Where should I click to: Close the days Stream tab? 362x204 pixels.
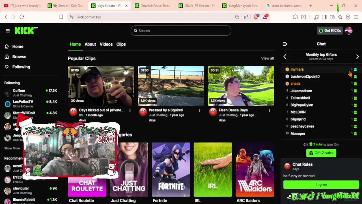point(126,6)
